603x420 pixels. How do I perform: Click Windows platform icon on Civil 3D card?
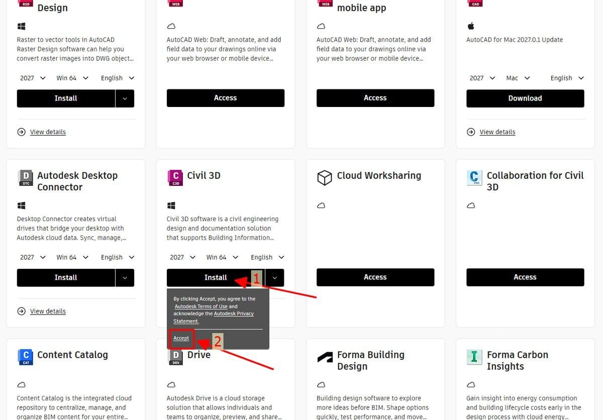171,205
